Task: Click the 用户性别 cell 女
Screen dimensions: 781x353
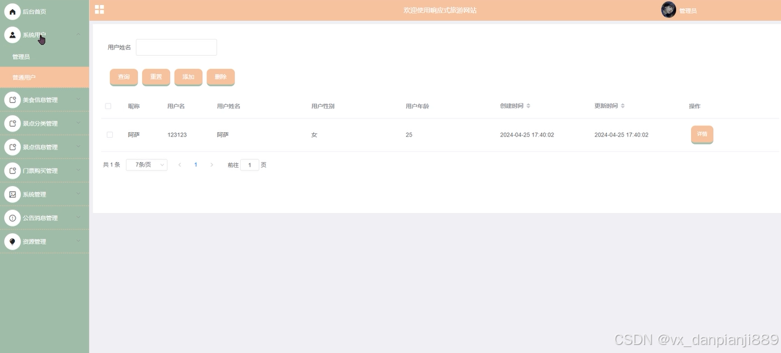Action: point(314,135)
